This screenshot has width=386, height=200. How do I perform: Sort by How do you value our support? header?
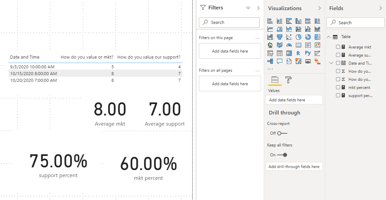click(x=149, y=57)
